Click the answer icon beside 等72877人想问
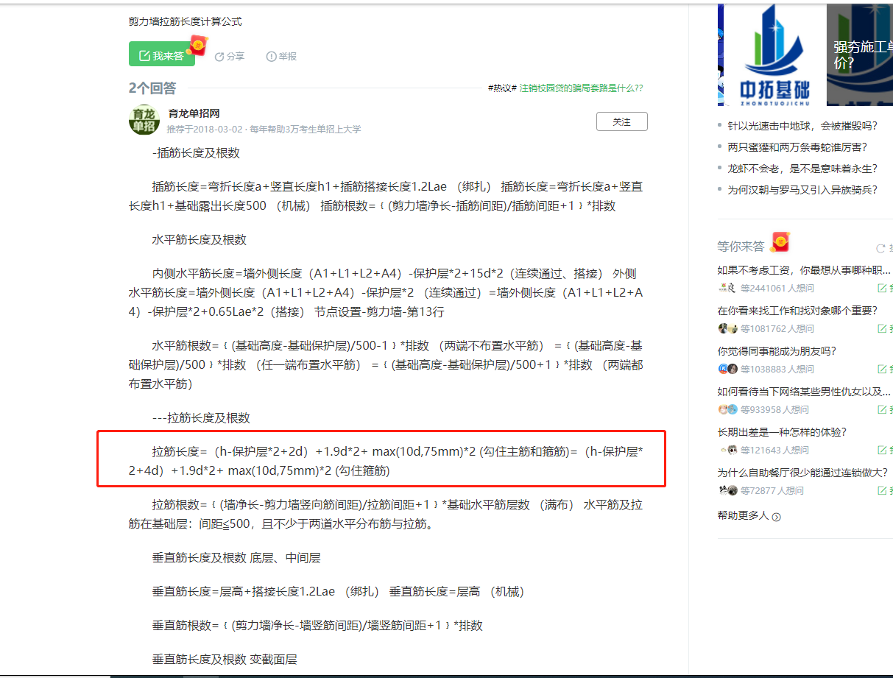Image resolution: width=893 pixels, height=678 pixels. tap(882, 491)
